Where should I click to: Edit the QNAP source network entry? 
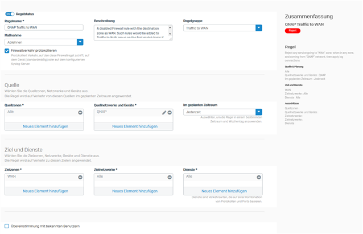click(164, 113)
